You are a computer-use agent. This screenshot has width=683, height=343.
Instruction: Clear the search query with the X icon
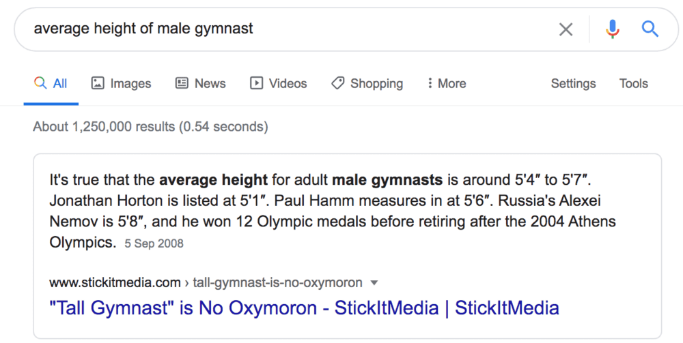[566, 29]
